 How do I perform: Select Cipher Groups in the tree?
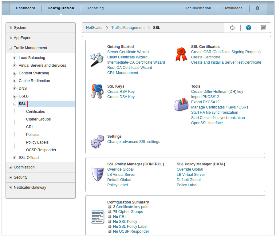(38, 119)
